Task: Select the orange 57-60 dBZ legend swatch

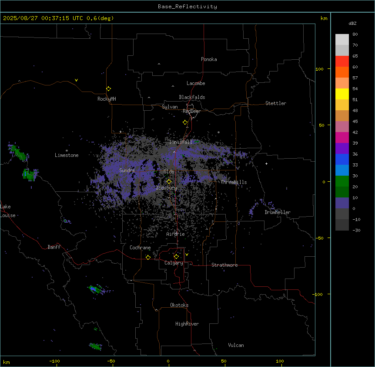Action: [342, 72]
